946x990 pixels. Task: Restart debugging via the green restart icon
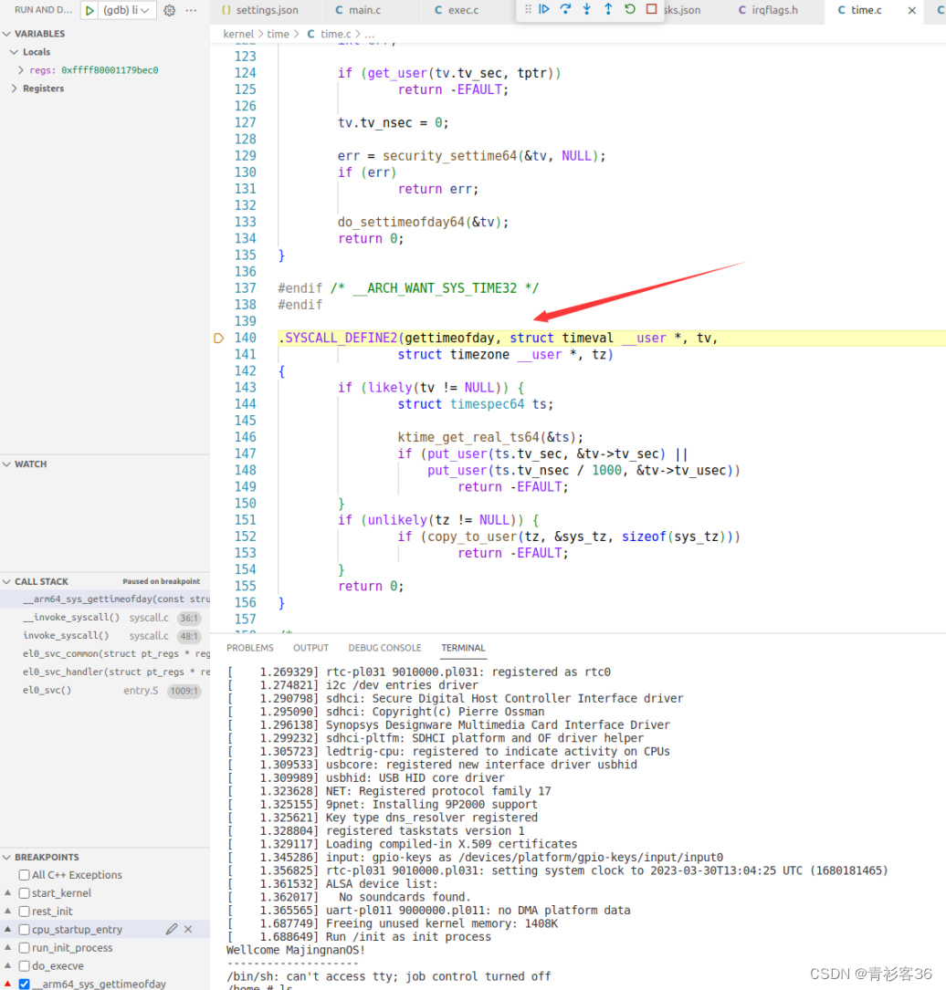coord(631,10)
